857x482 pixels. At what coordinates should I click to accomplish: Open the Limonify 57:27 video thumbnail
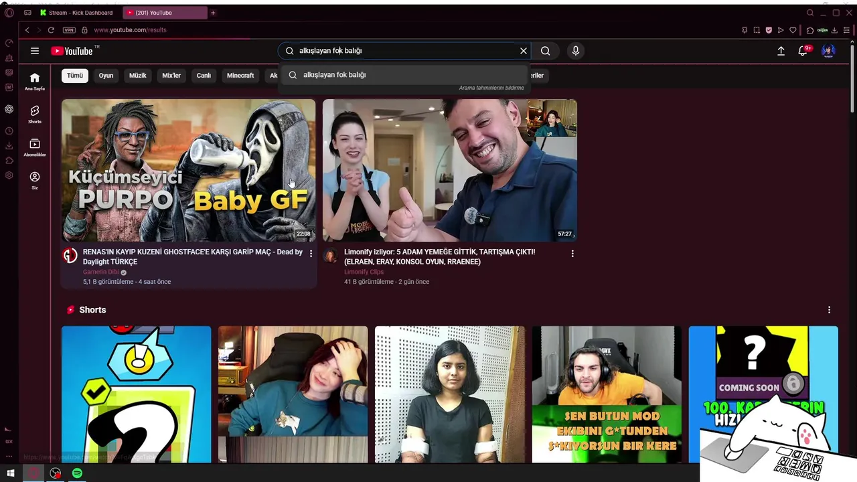point(450,170)
